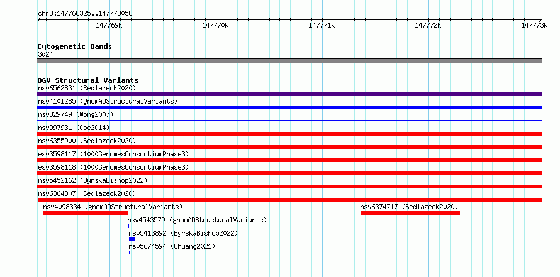The width and height of the screenshot is (560, 277).
Task: Open nsv4101285 (gnomADStructuralVariants) label
Action: [108, 101]
